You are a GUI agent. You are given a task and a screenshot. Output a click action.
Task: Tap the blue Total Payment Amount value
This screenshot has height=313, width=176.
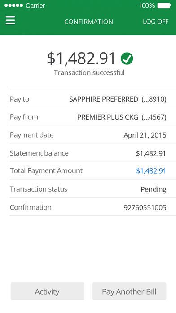click(x=151, y=171)
